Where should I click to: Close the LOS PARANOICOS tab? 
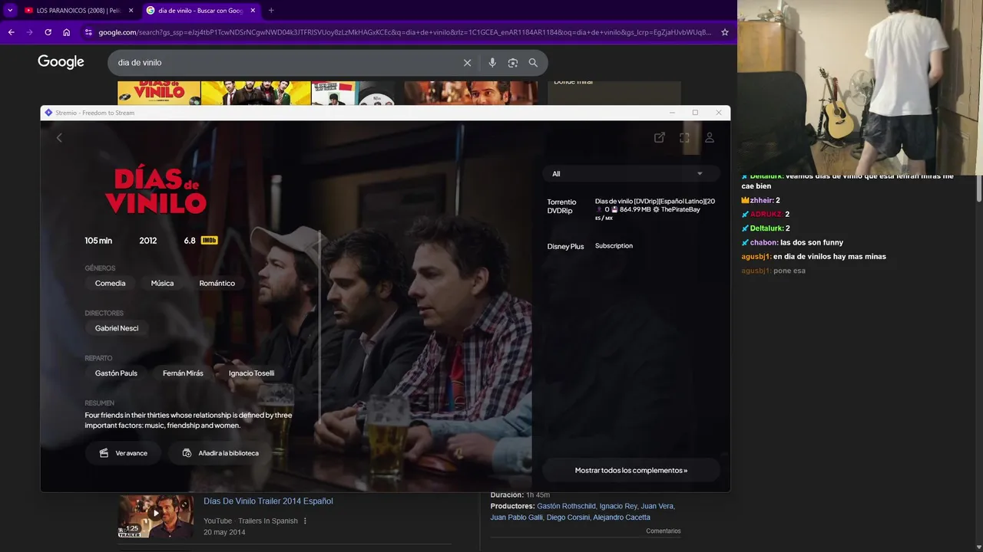(131, 10)
